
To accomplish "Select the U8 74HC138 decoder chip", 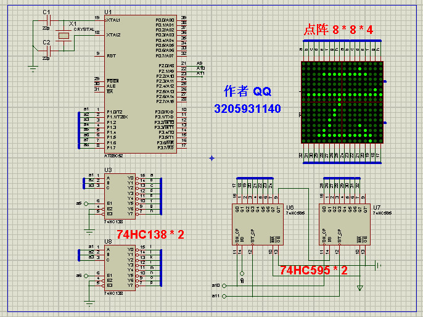I will coord(120,268).
